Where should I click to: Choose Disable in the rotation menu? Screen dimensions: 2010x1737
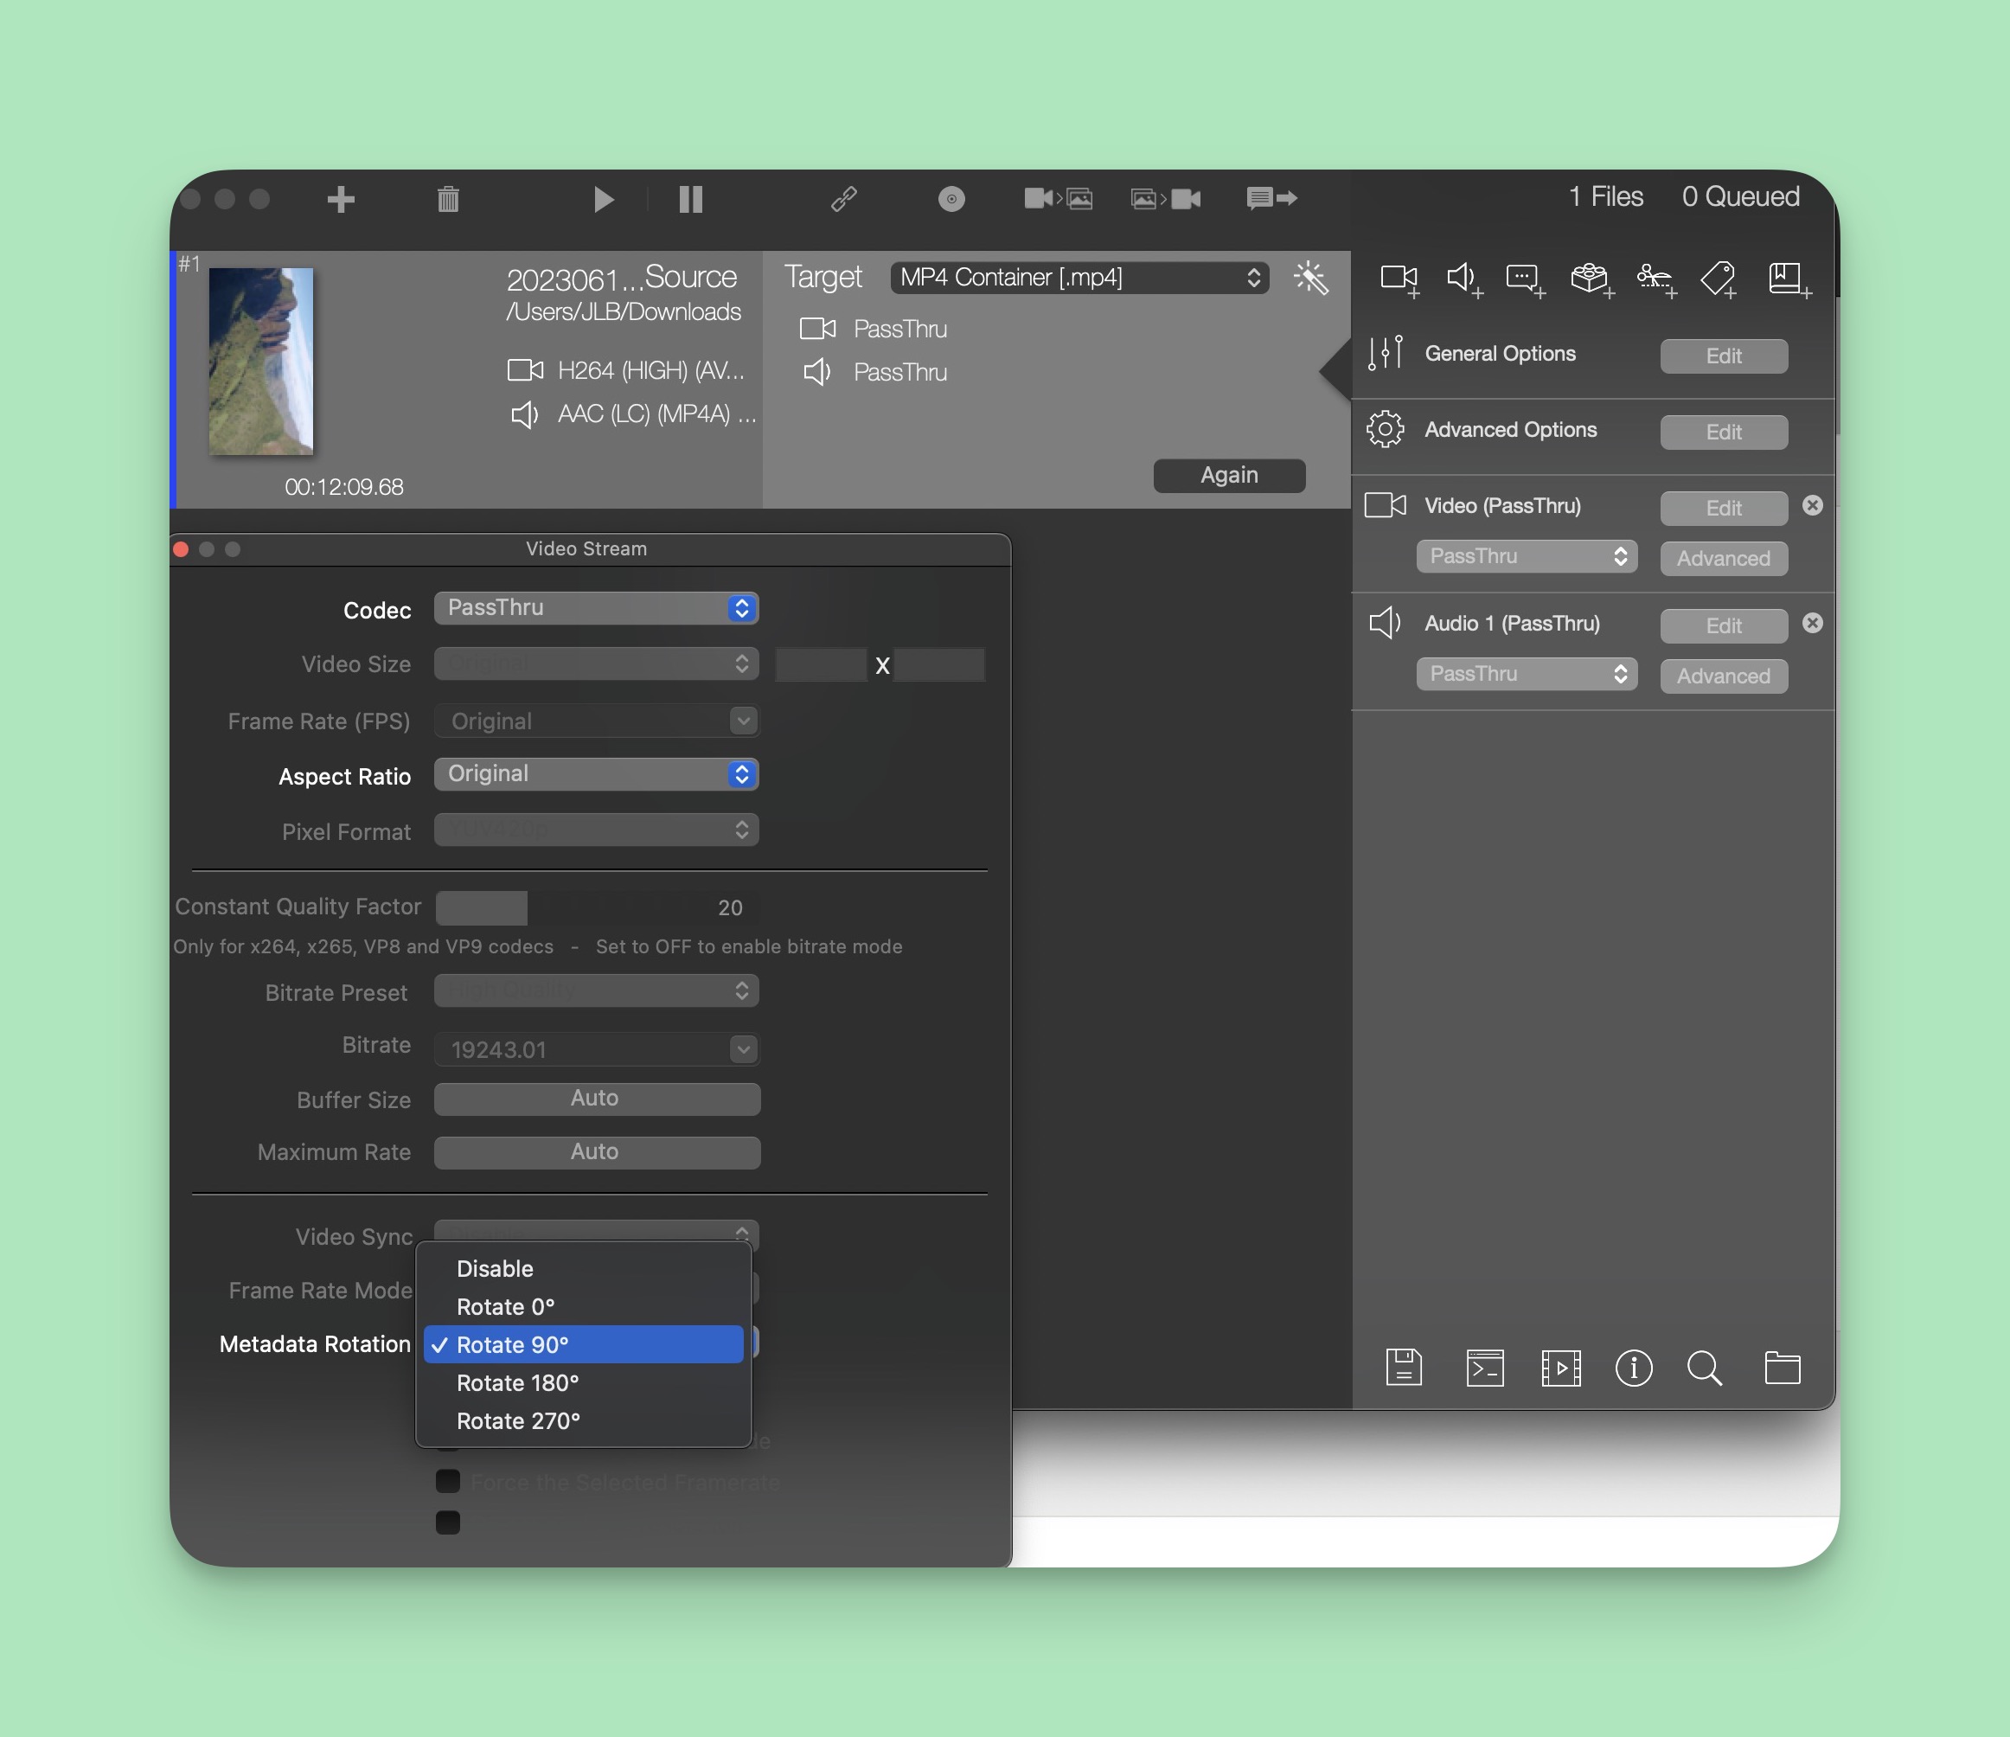[495, 1269]
